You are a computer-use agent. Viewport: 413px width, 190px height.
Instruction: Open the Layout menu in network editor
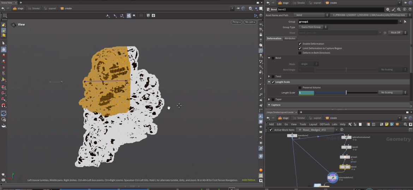point(313,124)
